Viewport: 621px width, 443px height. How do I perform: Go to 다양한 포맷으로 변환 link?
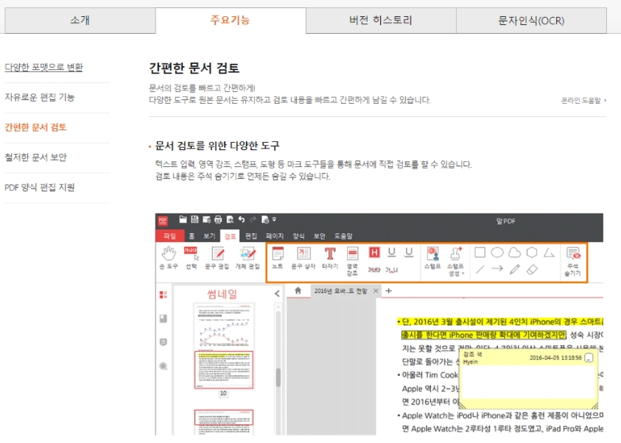coord(43,67)
